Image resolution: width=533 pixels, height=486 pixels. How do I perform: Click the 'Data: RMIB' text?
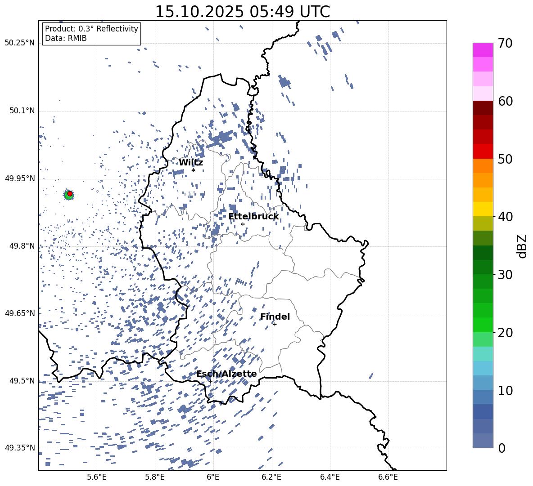coord(66,38)
